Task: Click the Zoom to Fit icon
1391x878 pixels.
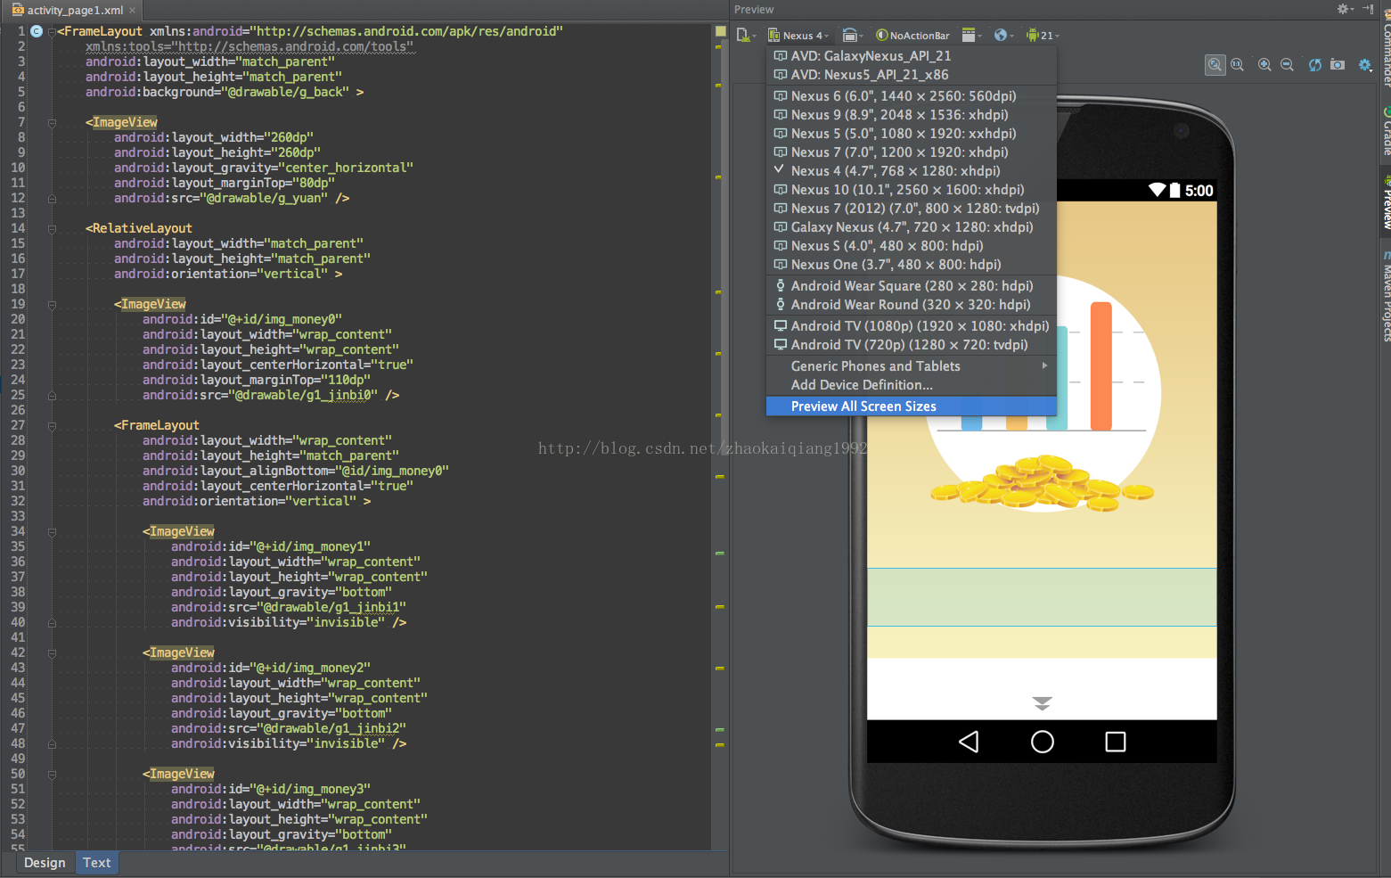Action: 1215,65
